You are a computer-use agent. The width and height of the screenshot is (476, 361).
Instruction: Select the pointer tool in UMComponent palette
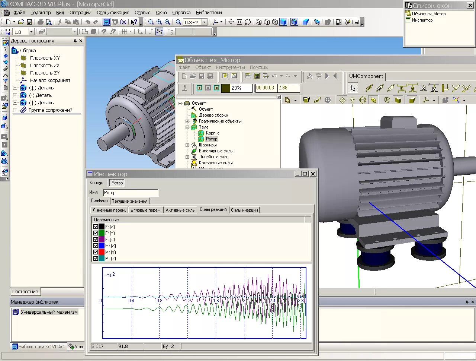click(353, 88)
